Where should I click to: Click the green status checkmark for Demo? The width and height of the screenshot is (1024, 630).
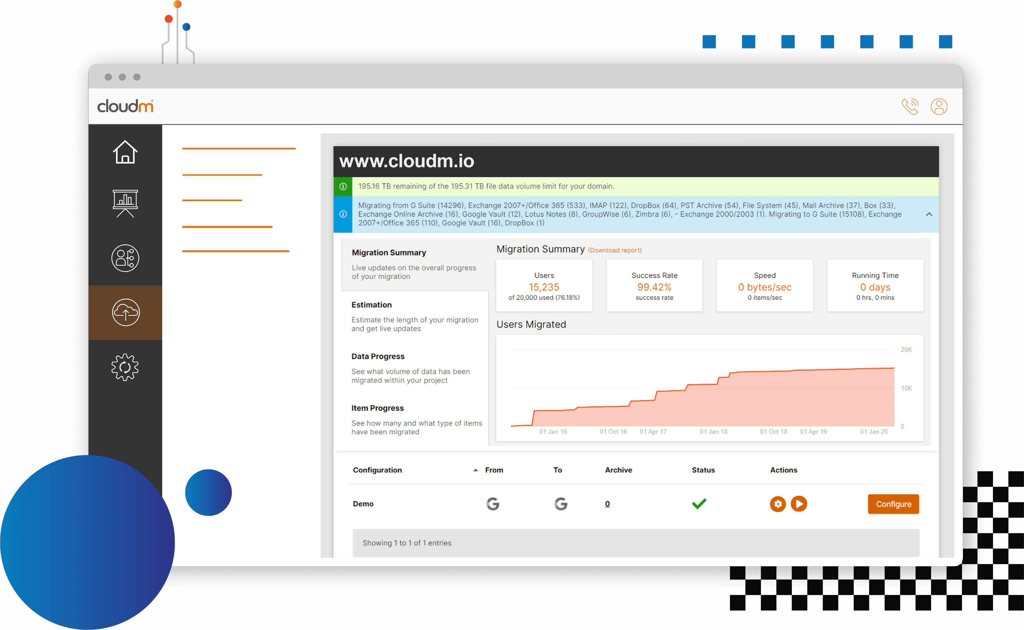[x=699, y=504]
